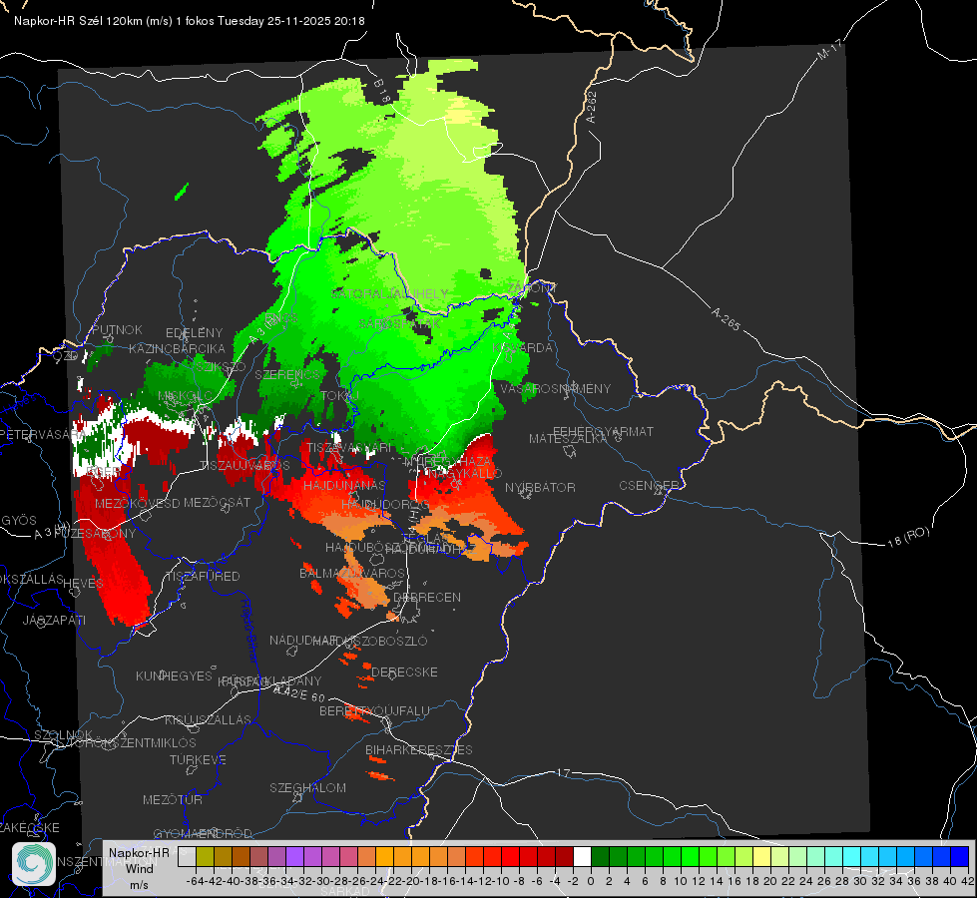Click the KISUJSZALLAS label
Image resolution: width=977 pixels, height=898 pixels.
(208, 720)
